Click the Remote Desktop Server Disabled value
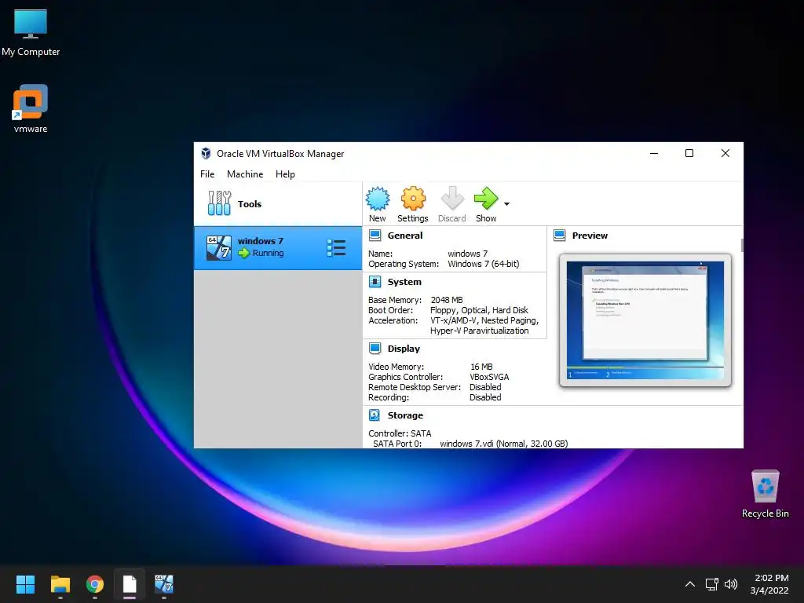The image size is (804, 603). 485,387
